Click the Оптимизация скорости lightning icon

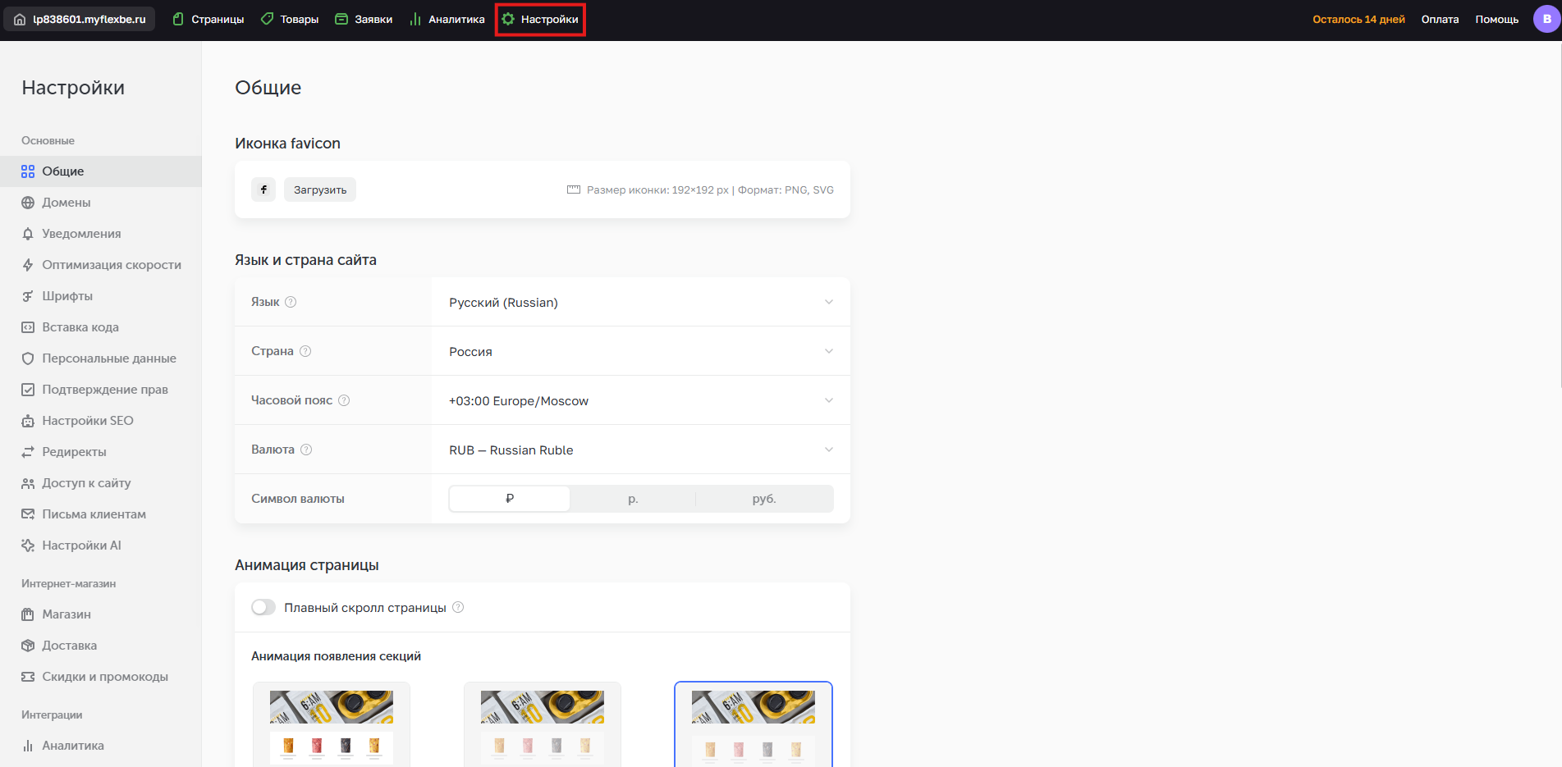pos(28,265)
